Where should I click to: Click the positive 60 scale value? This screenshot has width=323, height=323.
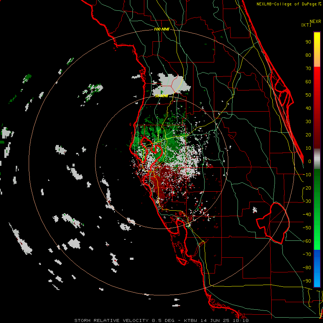[x=308, y=82]
